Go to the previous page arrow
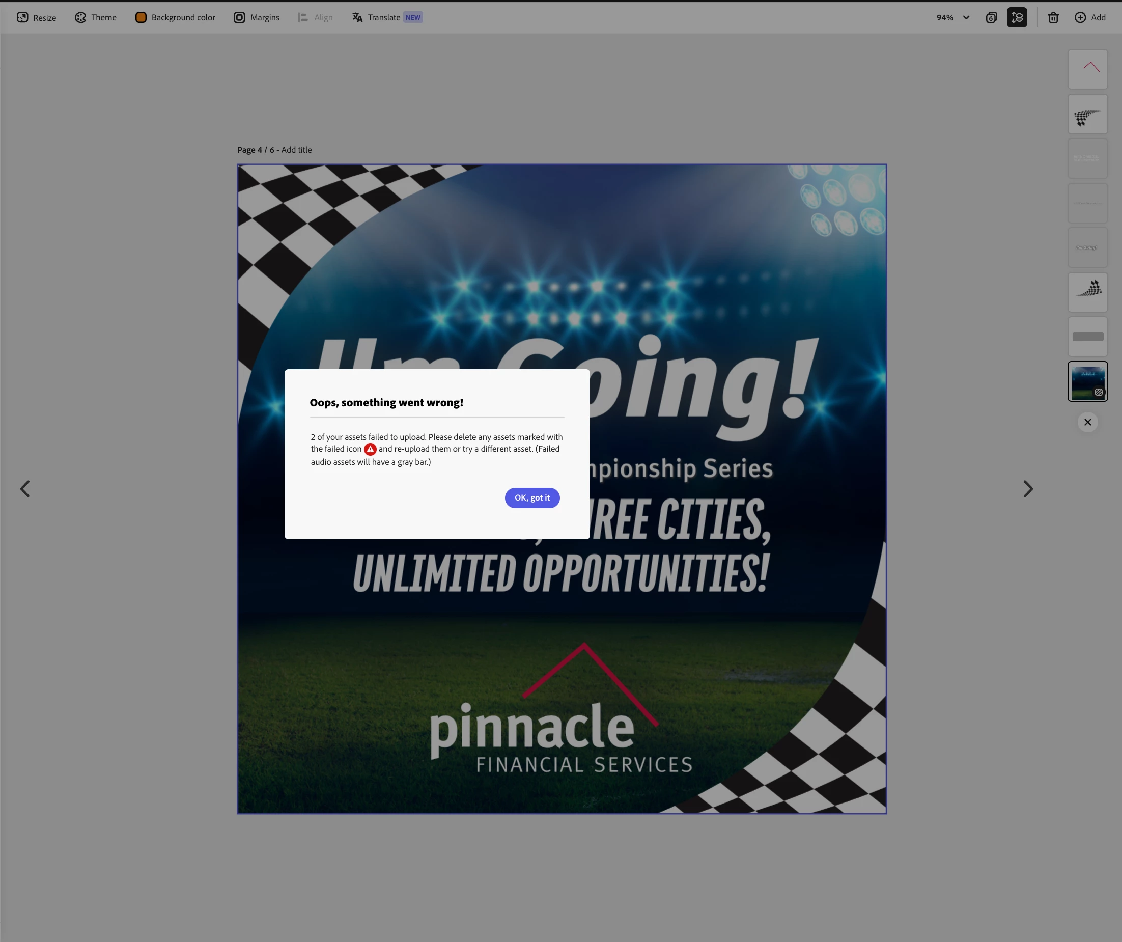 tap(25, 488)
